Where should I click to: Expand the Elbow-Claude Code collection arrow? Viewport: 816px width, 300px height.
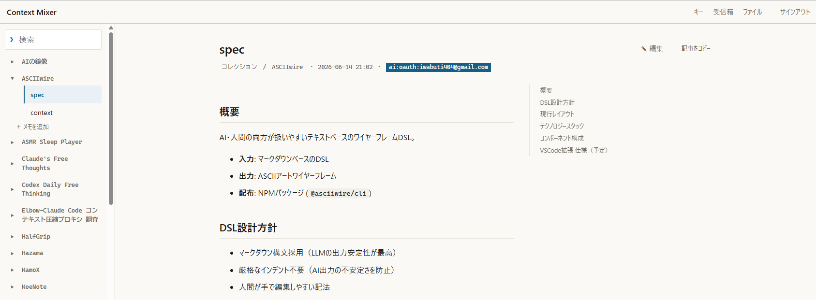point(12,215)
